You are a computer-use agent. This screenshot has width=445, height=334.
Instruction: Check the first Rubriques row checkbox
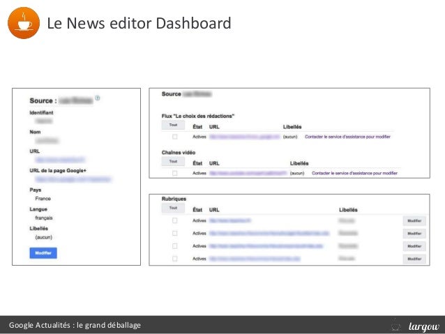click(x=175, y=220)
